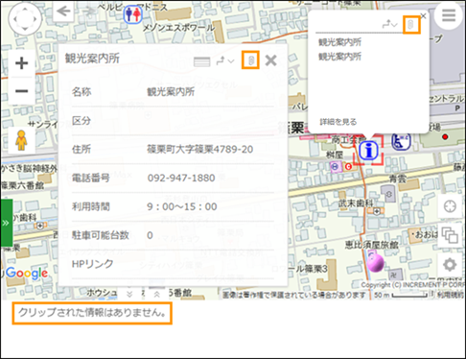The image size is (466, 359).
Task: Click the first 観光案内所 line in popup
Action: [x=339, y=42]
